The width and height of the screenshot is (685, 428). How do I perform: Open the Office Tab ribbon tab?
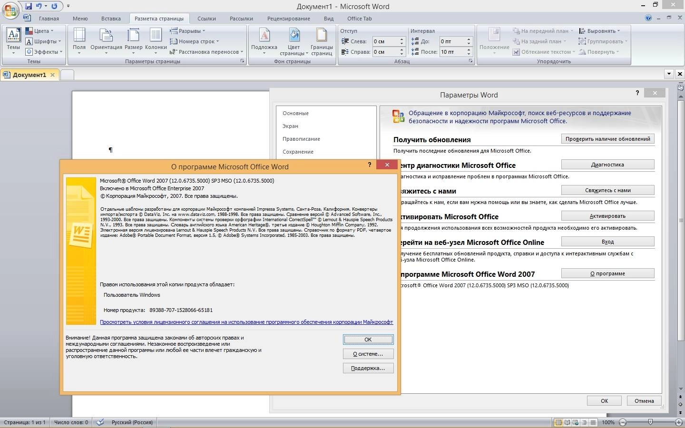click(x=360, y=19)
